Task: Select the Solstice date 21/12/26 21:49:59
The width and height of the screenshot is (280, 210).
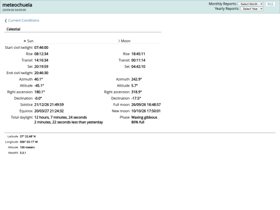Action: (49, 104)
